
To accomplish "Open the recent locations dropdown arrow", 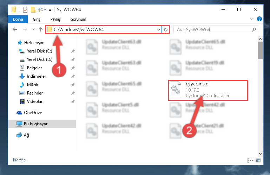I will (33, 29).
